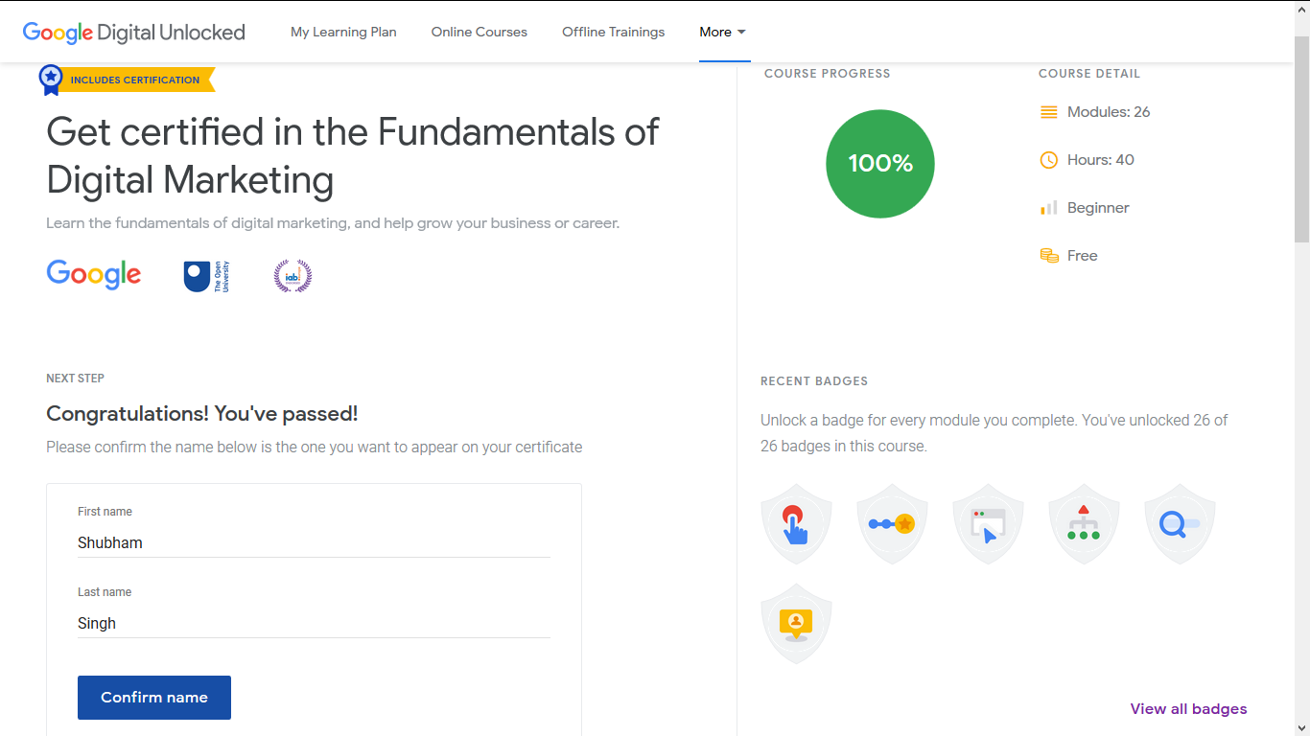Open View all badges
1310x736 pixels.
click(1188, 708)
